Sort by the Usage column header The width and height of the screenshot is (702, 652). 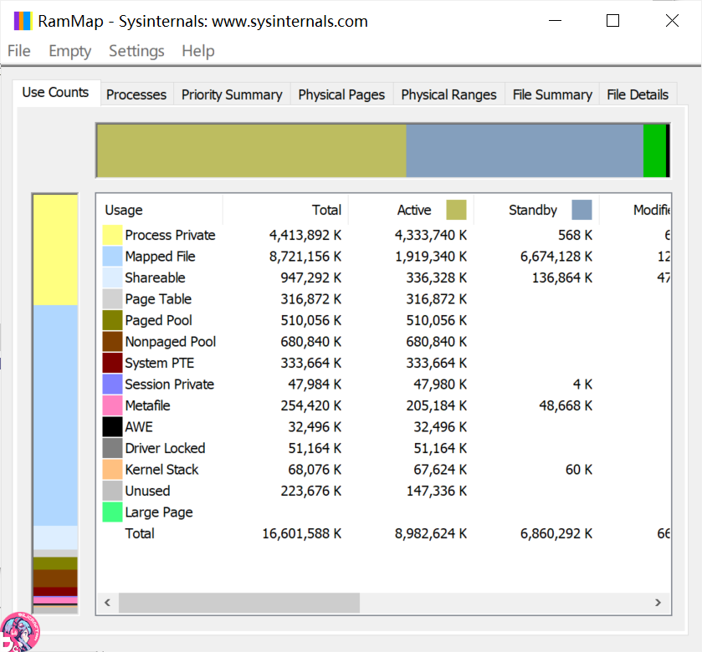point(159,210)
